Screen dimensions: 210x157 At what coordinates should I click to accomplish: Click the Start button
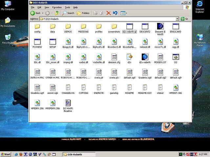click(x=6, y=154)
